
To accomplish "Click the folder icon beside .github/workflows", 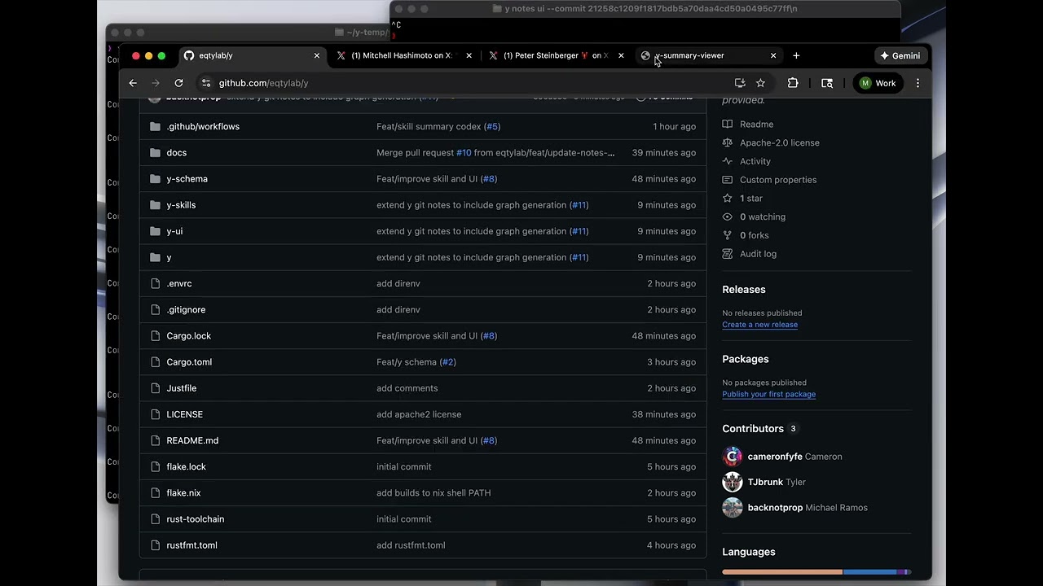I will pyautogui.click(x=155, y=126).
